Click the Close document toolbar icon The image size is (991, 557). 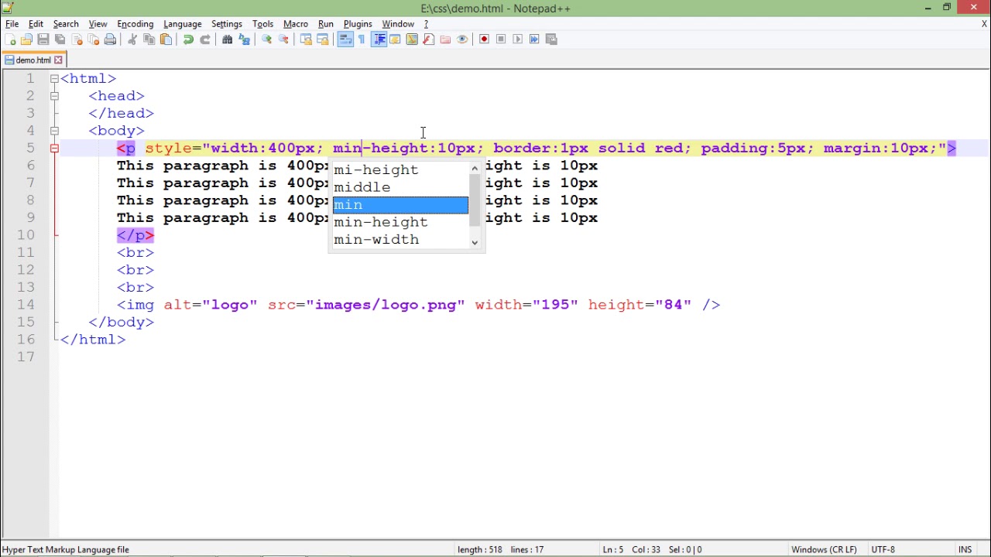click(77, 39)
